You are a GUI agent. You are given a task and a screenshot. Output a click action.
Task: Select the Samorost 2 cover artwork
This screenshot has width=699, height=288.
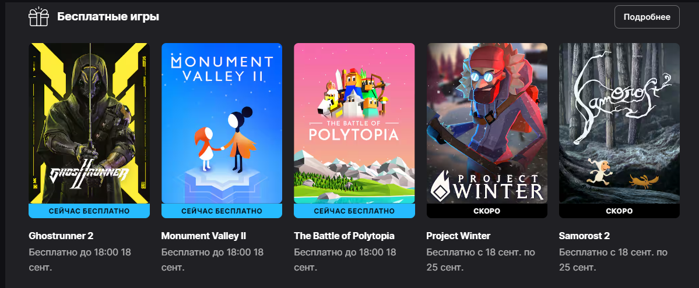coord(619,123)
